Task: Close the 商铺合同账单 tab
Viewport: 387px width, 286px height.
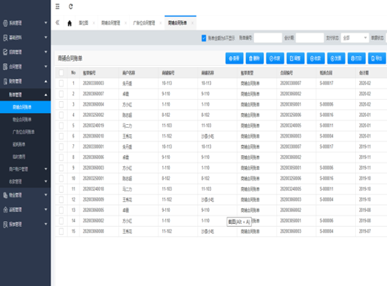Action: [192, 23]
